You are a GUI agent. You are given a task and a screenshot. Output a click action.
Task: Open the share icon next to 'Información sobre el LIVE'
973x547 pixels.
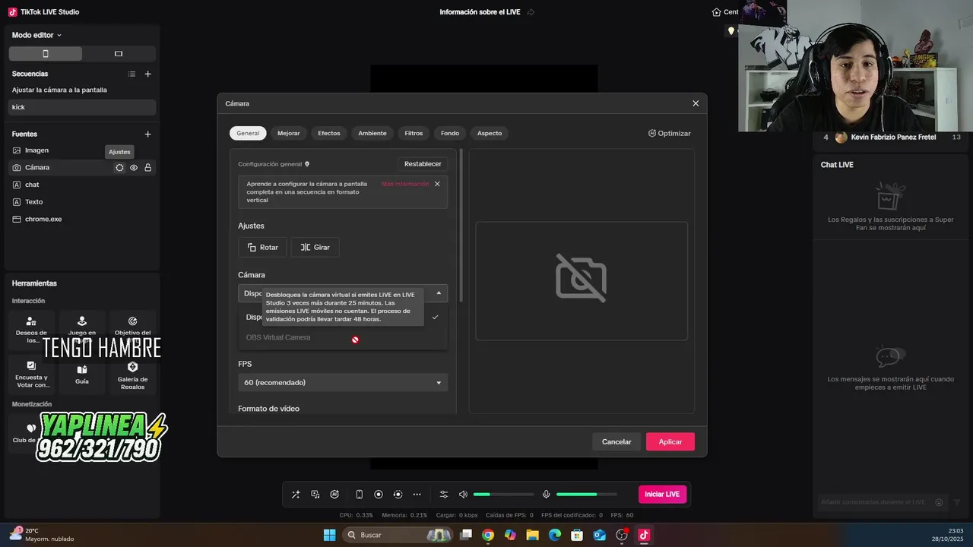(531, 12)
